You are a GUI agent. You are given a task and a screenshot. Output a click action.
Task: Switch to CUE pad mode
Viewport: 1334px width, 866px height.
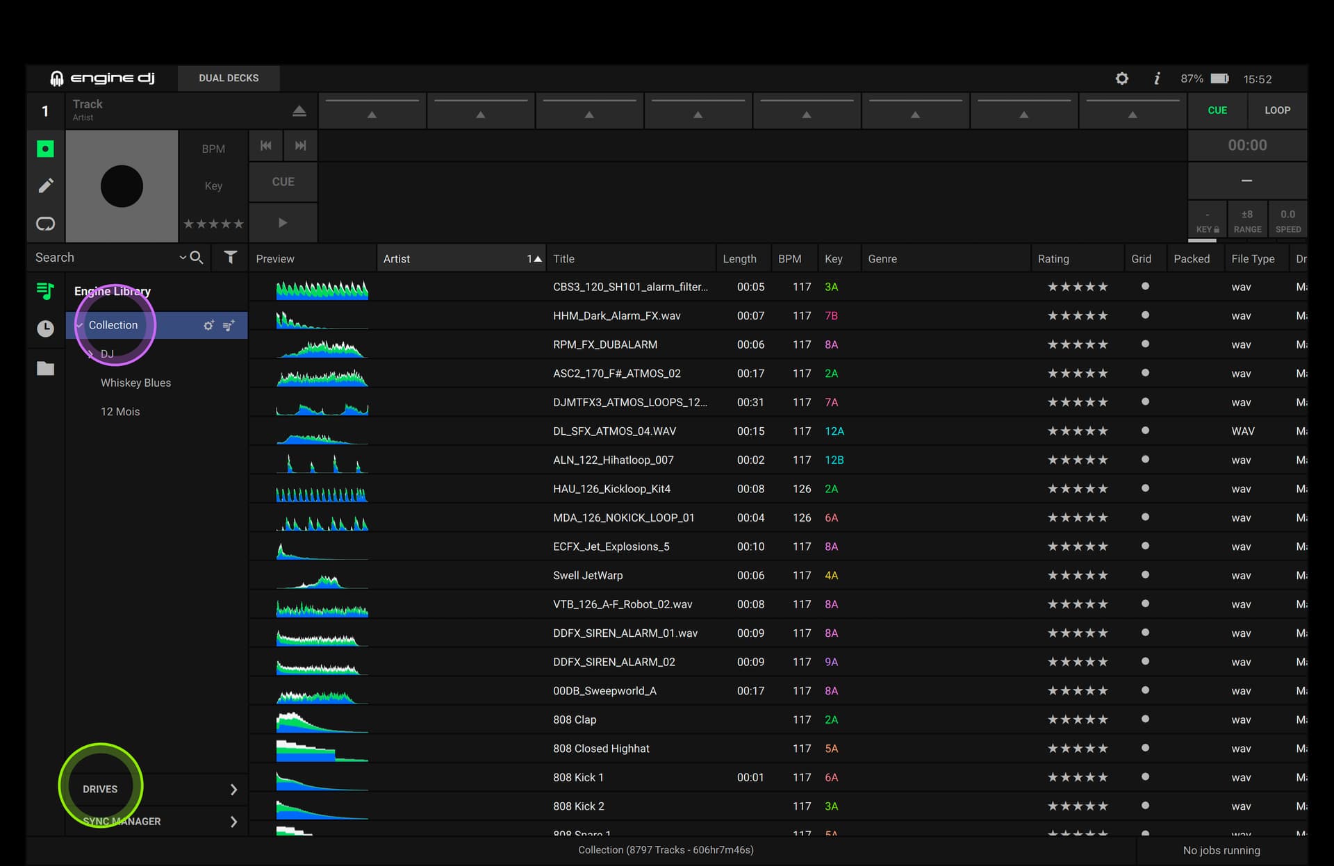click(1217, 110)
